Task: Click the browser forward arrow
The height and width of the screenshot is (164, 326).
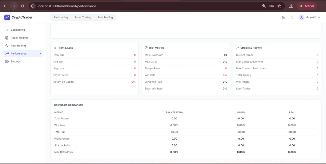Action: (14, 6)
